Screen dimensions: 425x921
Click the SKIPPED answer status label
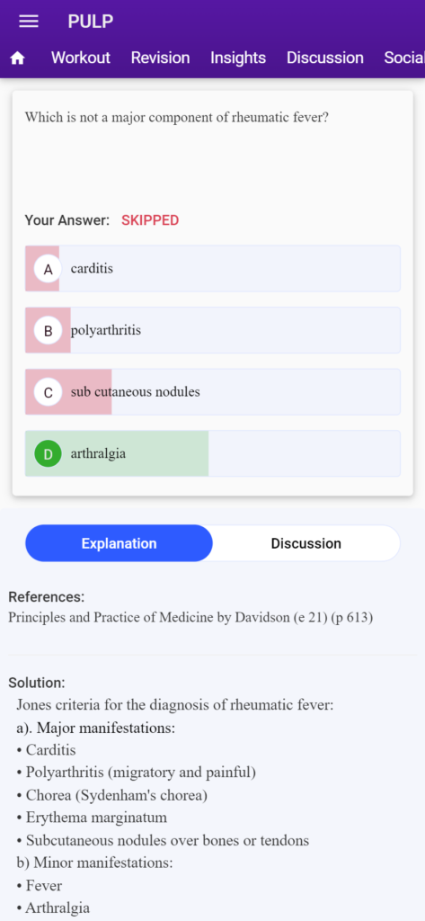click(150, 220)
